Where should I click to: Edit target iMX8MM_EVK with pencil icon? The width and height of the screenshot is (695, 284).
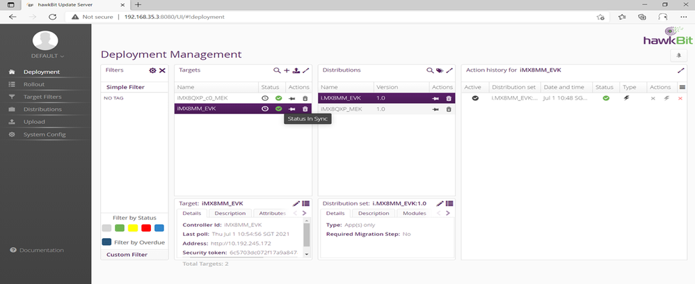[296, 203]
